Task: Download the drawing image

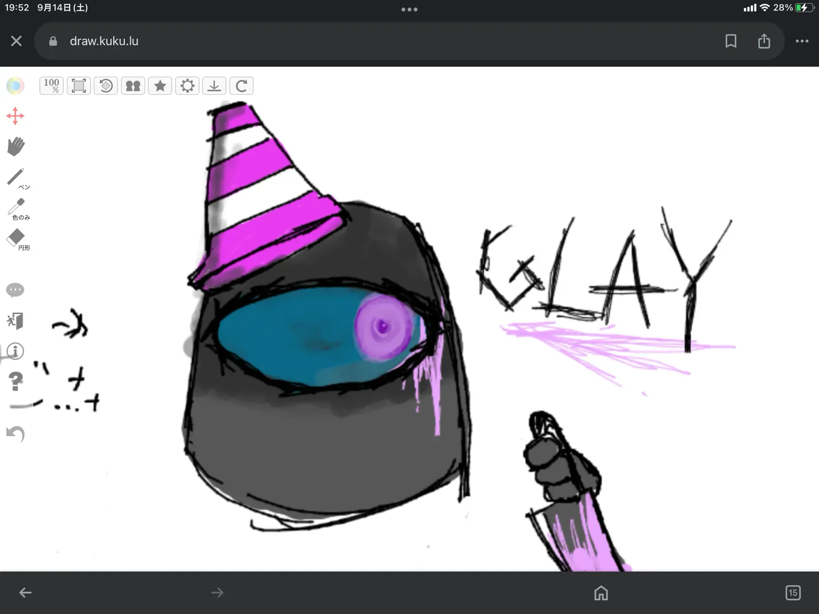Action: (214, 85)
